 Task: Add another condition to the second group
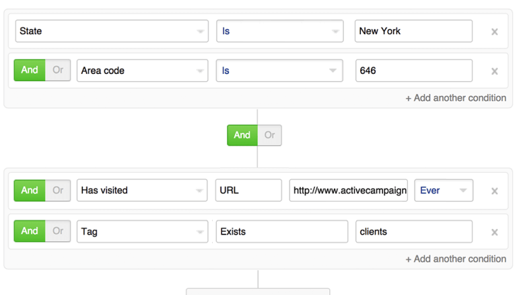tap(456, 259)
